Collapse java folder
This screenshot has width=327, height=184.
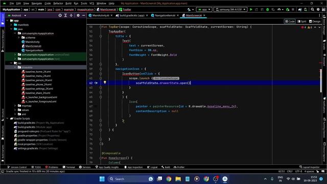tap(11, 29)
